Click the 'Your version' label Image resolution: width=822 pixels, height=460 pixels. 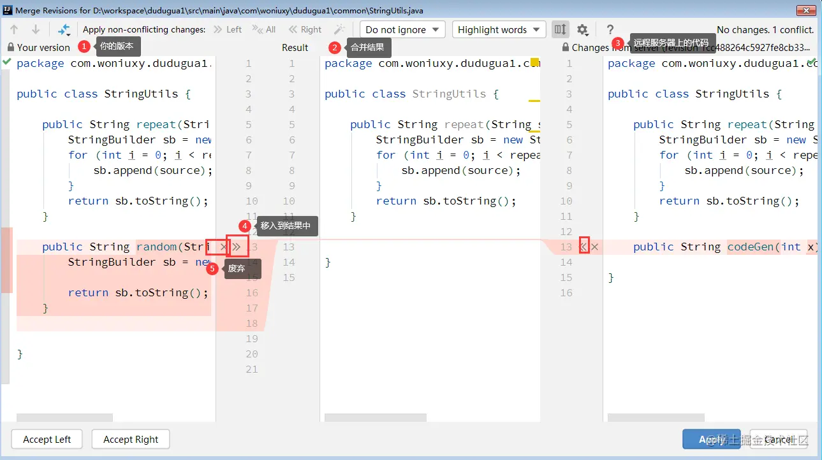(x=43, y=47)
